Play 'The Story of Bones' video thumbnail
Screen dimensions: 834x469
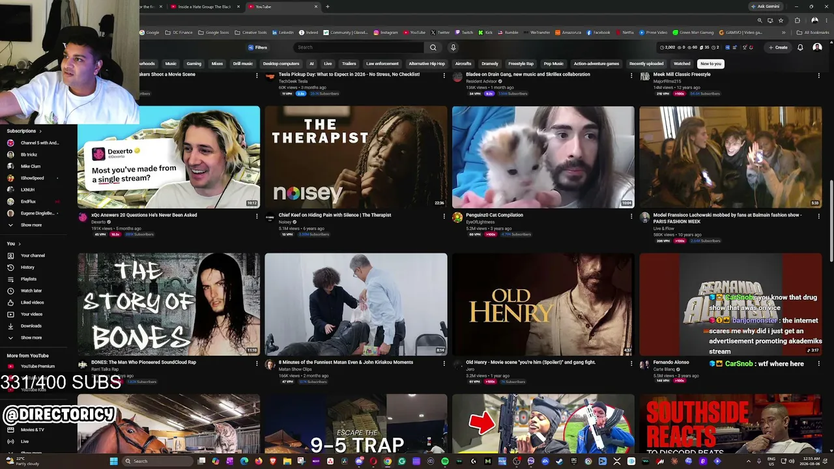click(169, 304)
